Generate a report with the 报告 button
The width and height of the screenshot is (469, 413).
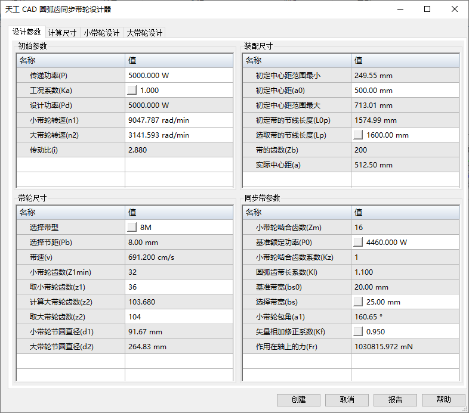coord(395,400)
